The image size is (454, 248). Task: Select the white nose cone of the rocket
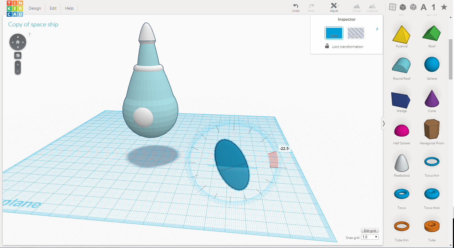pos(147,32)
